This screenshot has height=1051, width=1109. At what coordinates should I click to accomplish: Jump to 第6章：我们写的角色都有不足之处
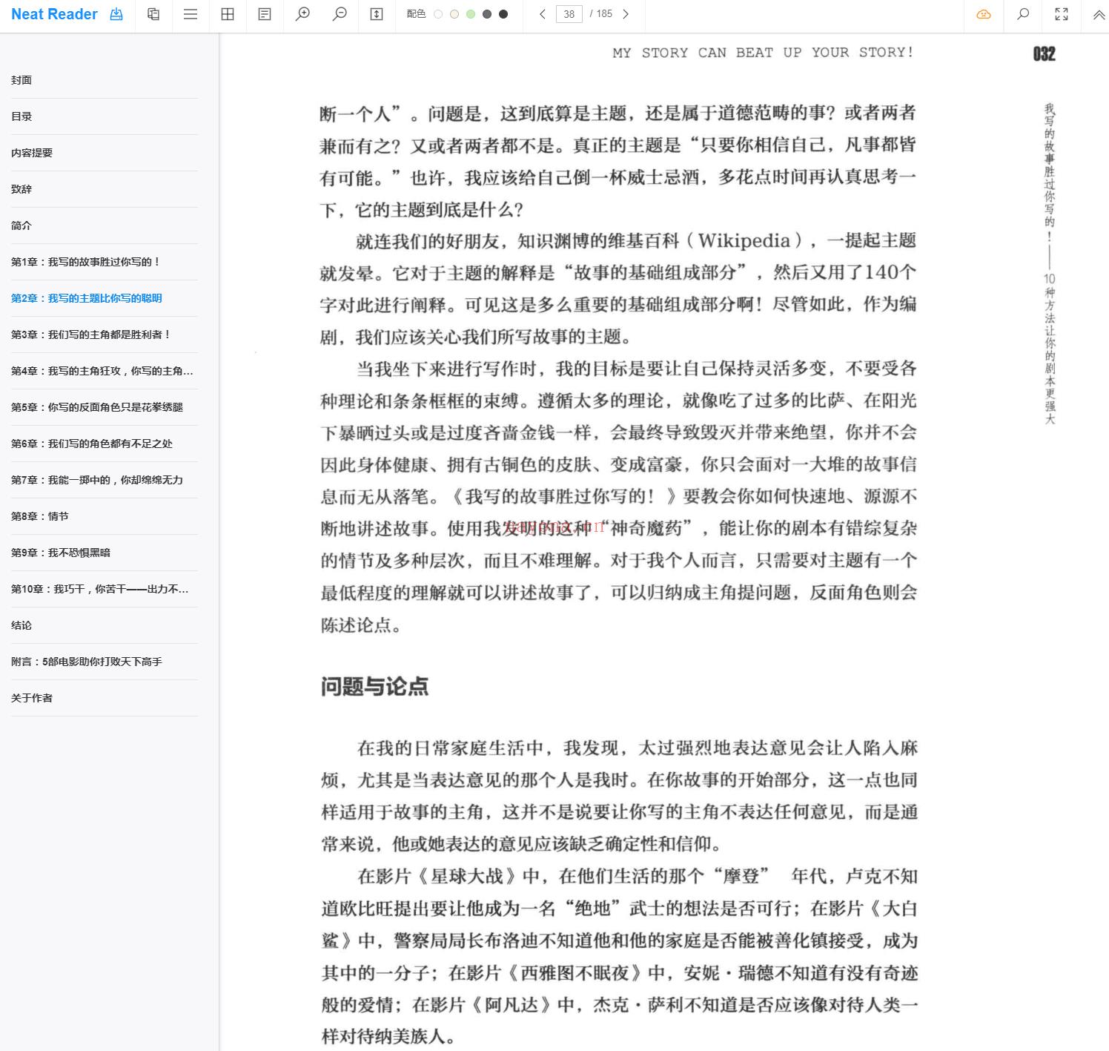(x=105, y=444)
